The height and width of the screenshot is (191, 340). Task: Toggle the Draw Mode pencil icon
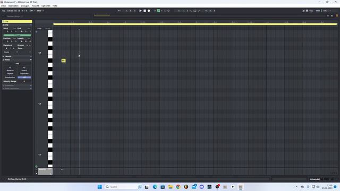coord(303,11)
